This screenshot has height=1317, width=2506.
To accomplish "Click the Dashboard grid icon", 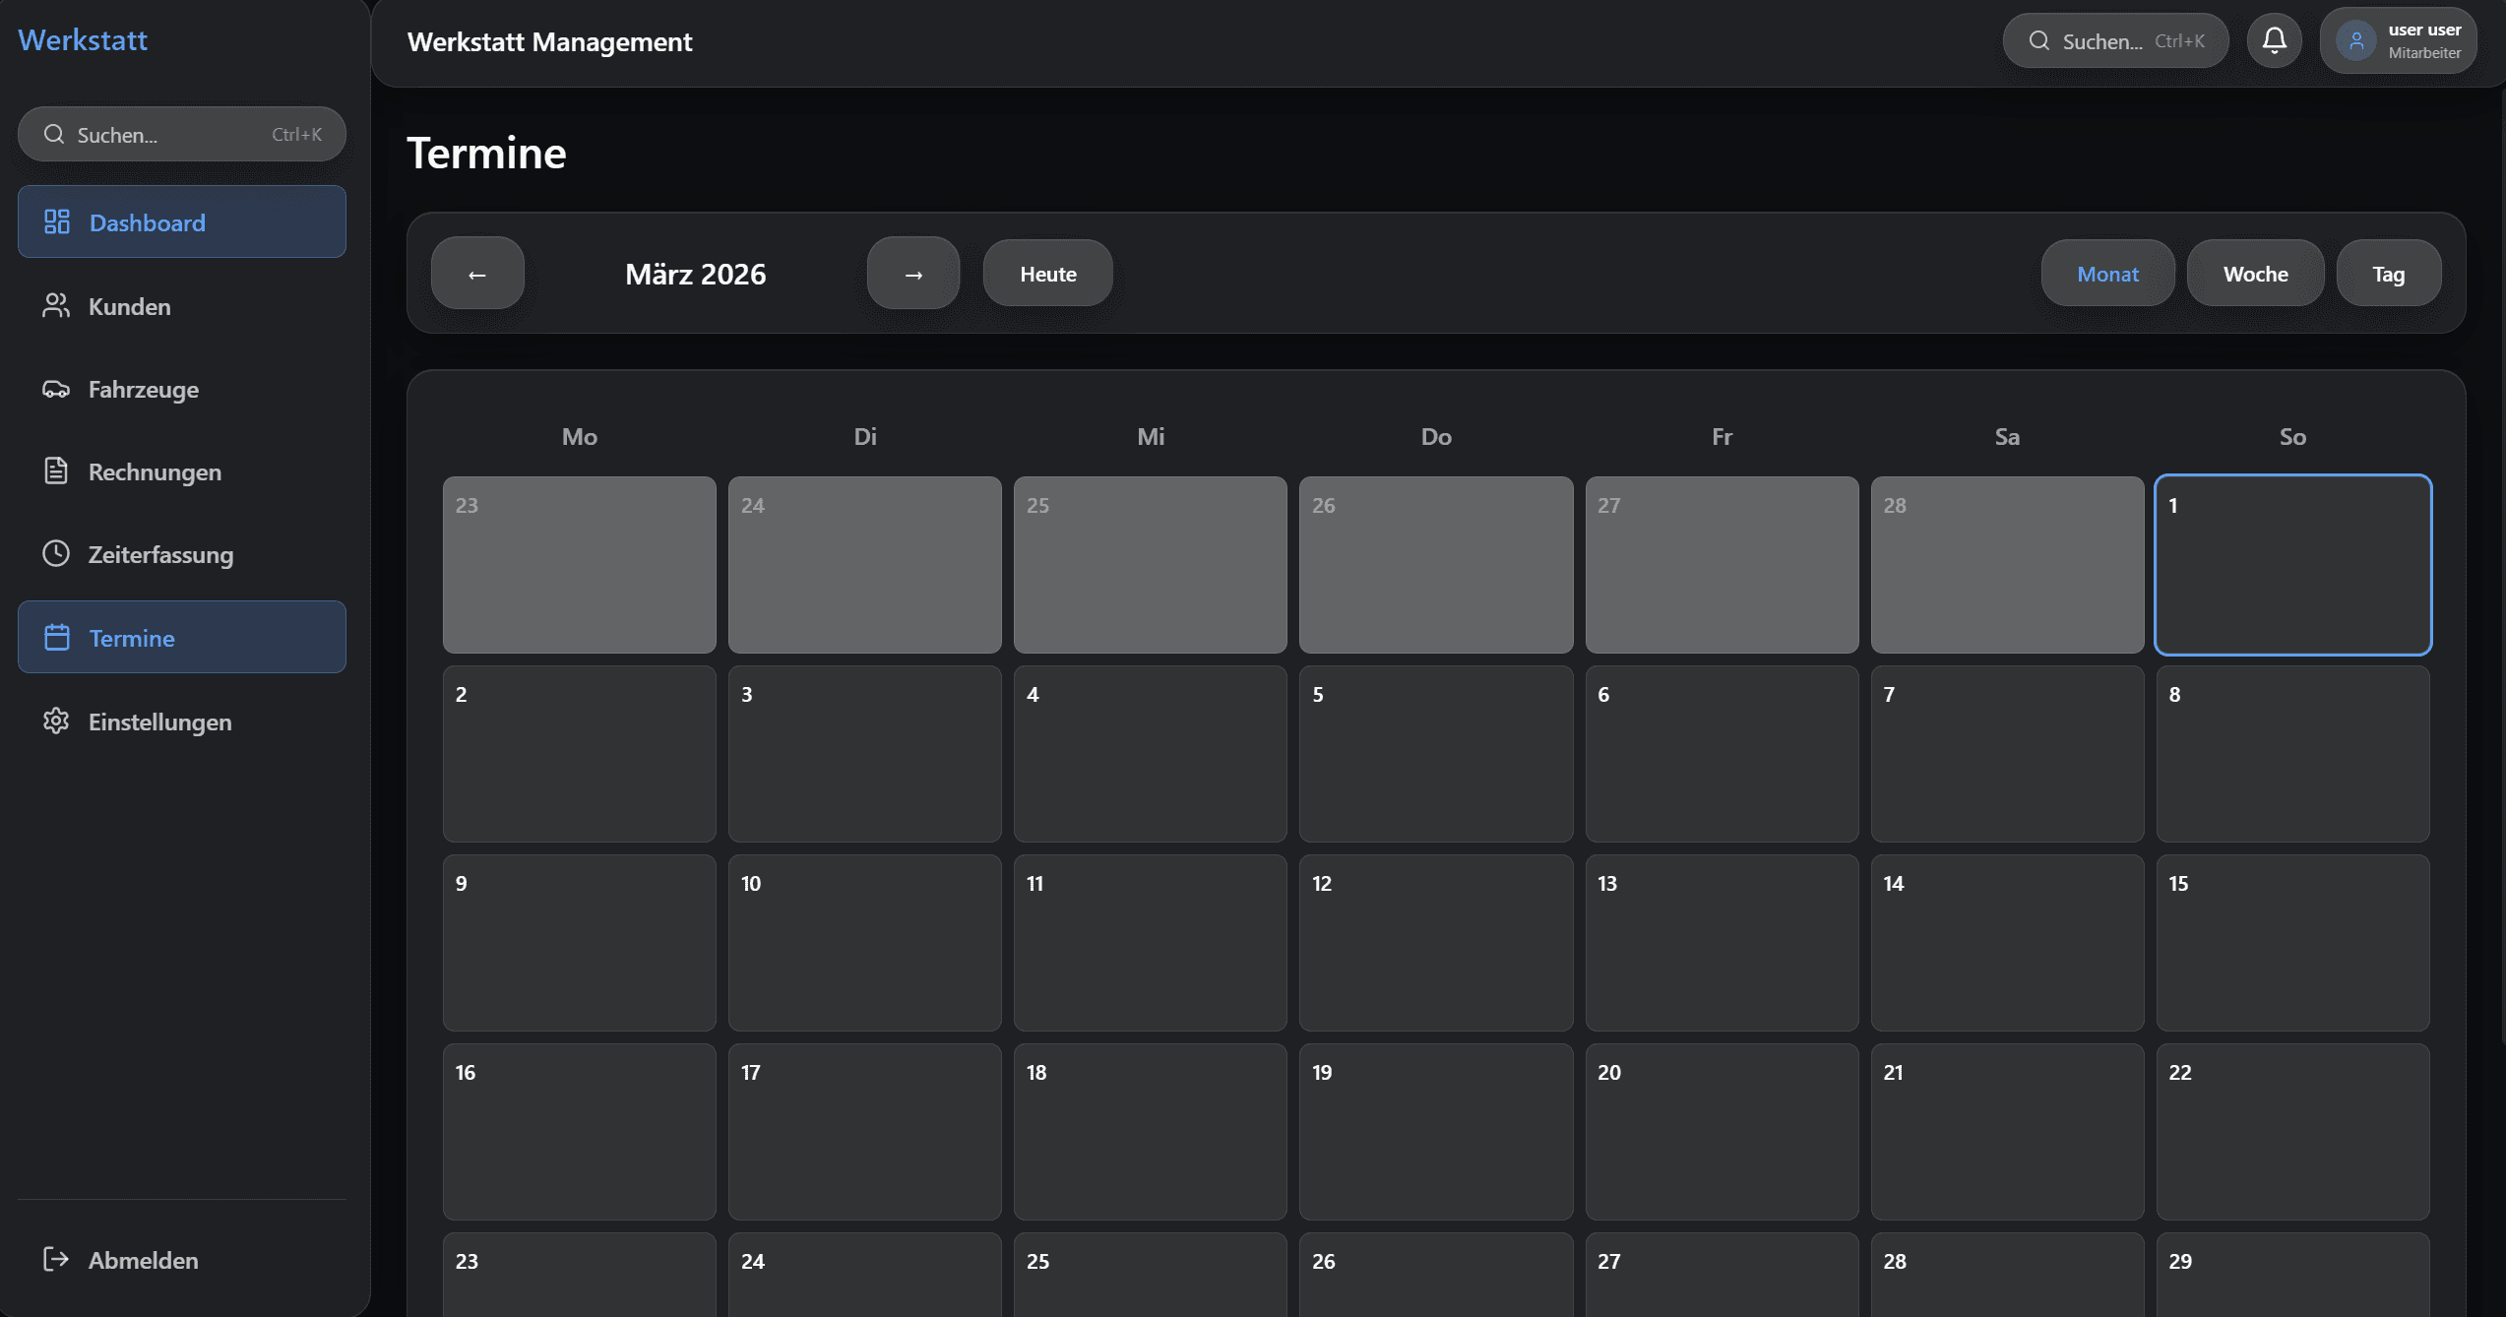I will (57, 221).
